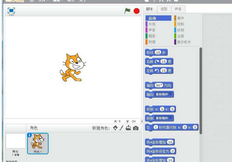The image size is (232, 162).
Task: Click block palette vertical scrollbar
Action: pos(201,91)
